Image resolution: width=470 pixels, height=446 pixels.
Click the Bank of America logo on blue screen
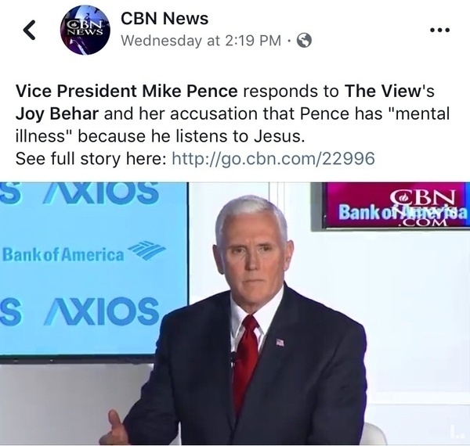(83, 254)
